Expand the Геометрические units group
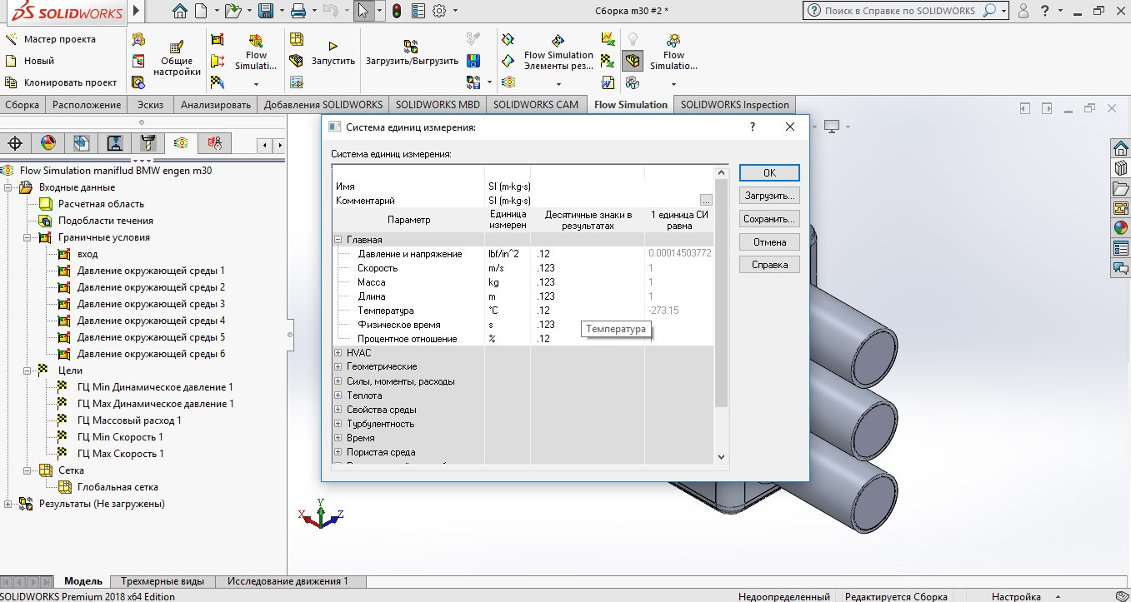The image size is (1131, 602). (x=338, y=367)
